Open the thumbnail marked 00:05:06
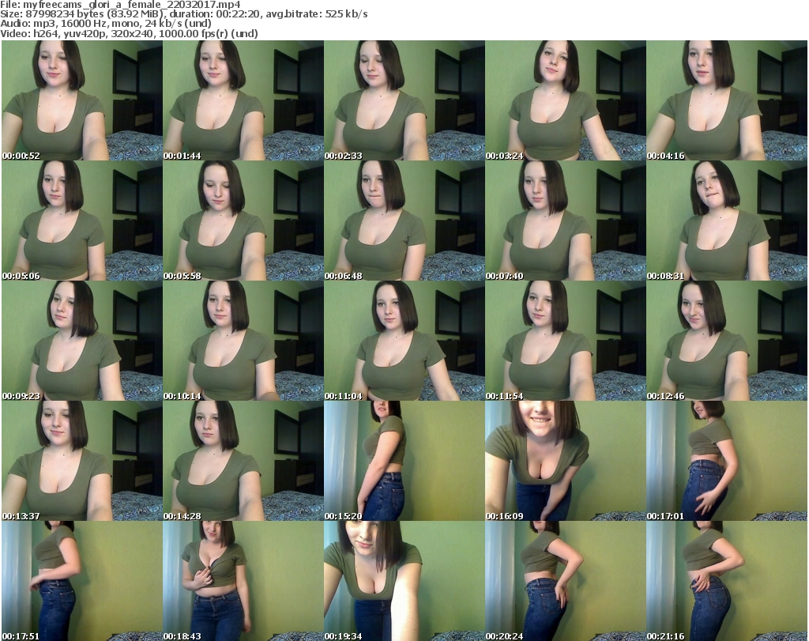The height and width of the screenshot is (641, 809). coord(82,221)
